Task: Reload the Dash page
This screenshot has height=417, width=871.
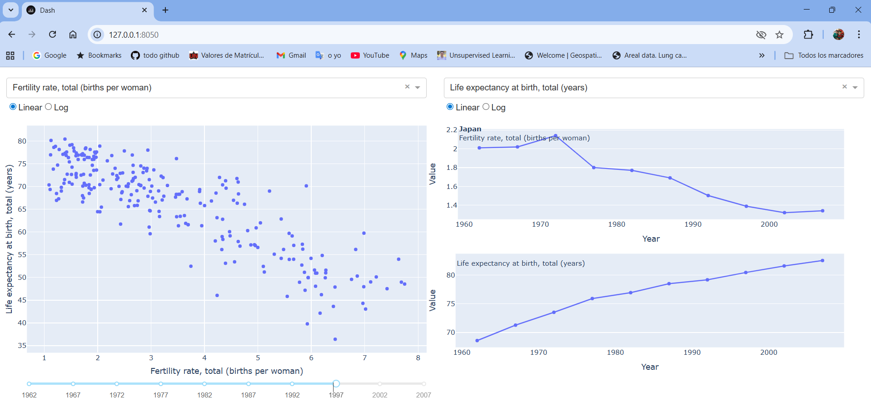Action: tap(53, 35)
